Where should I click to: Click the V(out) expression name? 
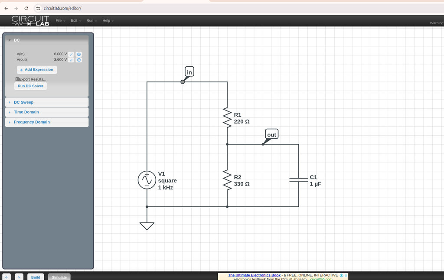coord(22,59)
